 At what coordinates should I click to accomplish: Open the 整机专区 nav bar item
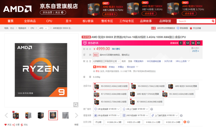(107, 21)
